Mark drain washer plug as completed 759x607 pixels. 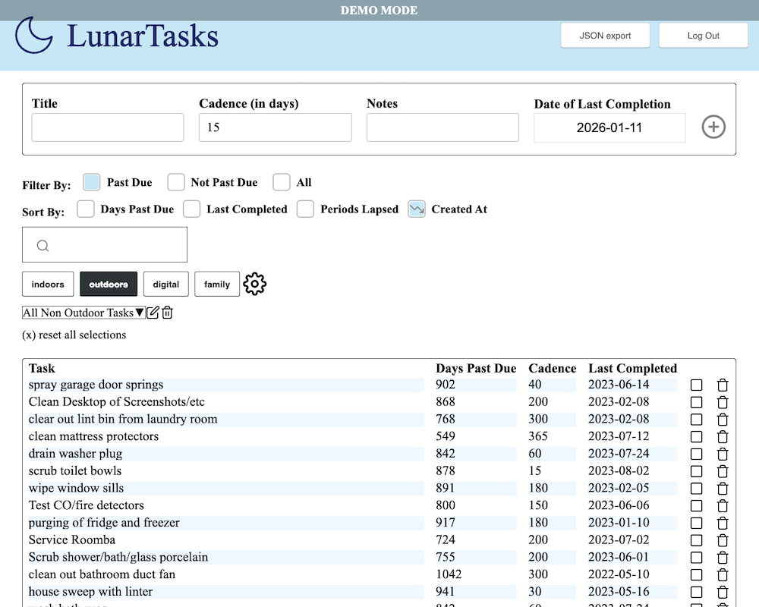pos(696,454)
